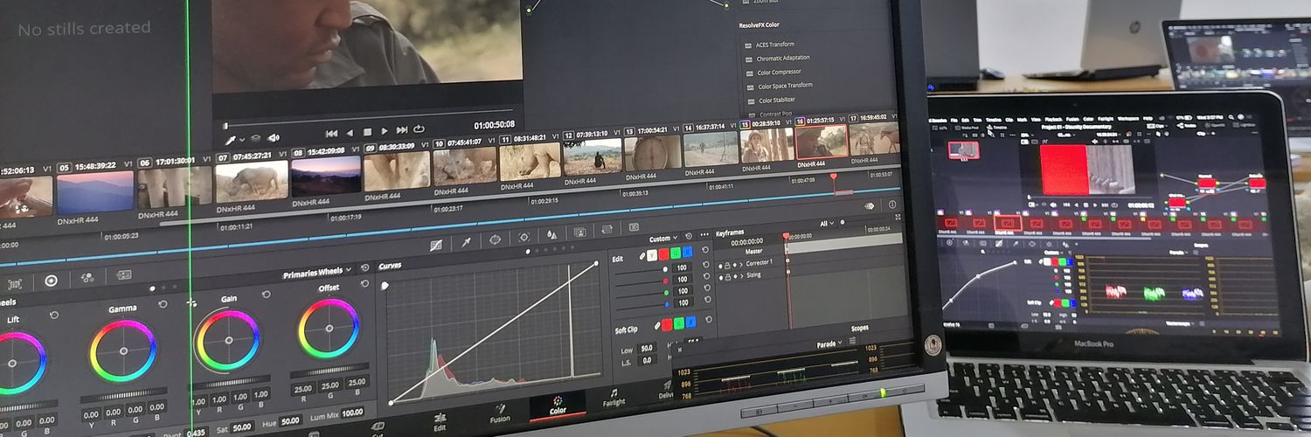Viewport: 1311px width, 437px height.
Task: Toggle the Y luminance curve channel
Action: point(652,254)
